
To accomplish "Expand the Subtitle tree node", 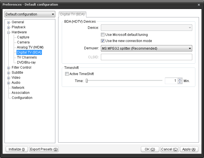I will click(8, 73).
